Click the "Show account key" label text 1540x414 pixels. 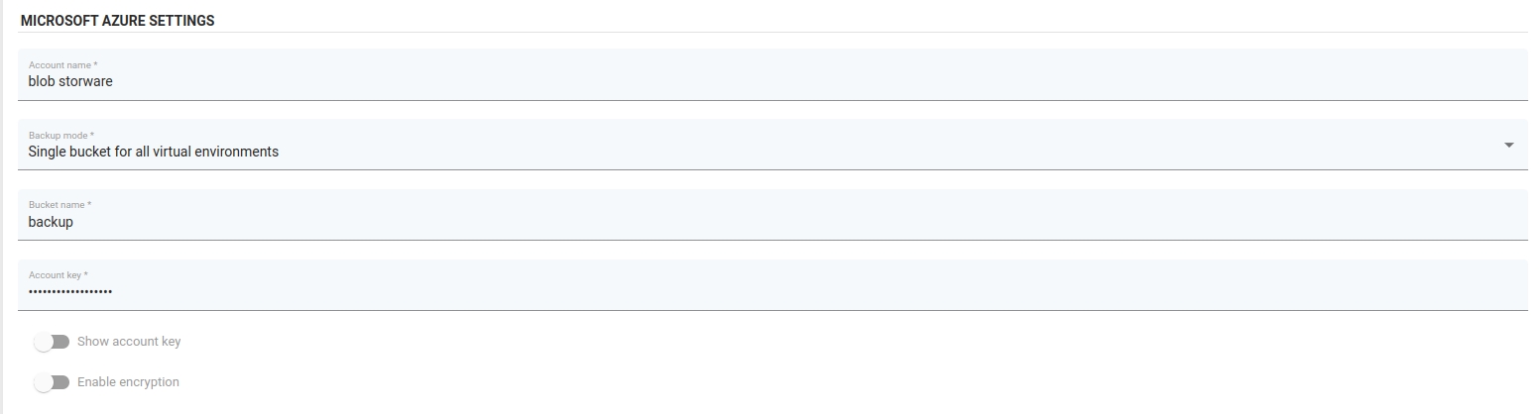129,342
